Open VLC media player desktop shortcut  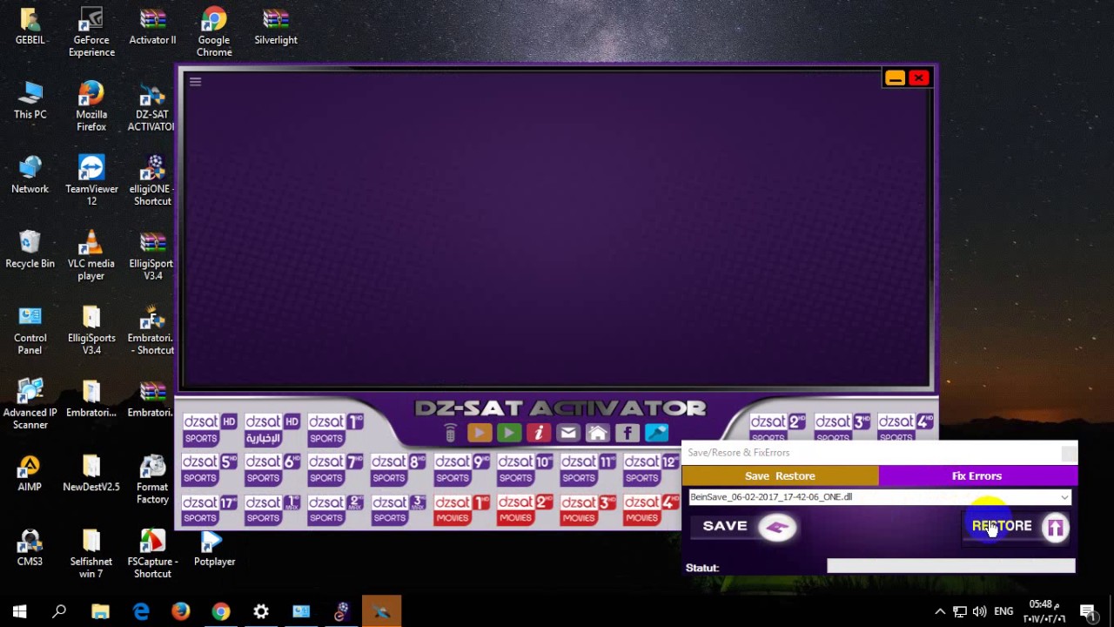tap(91, 256)
